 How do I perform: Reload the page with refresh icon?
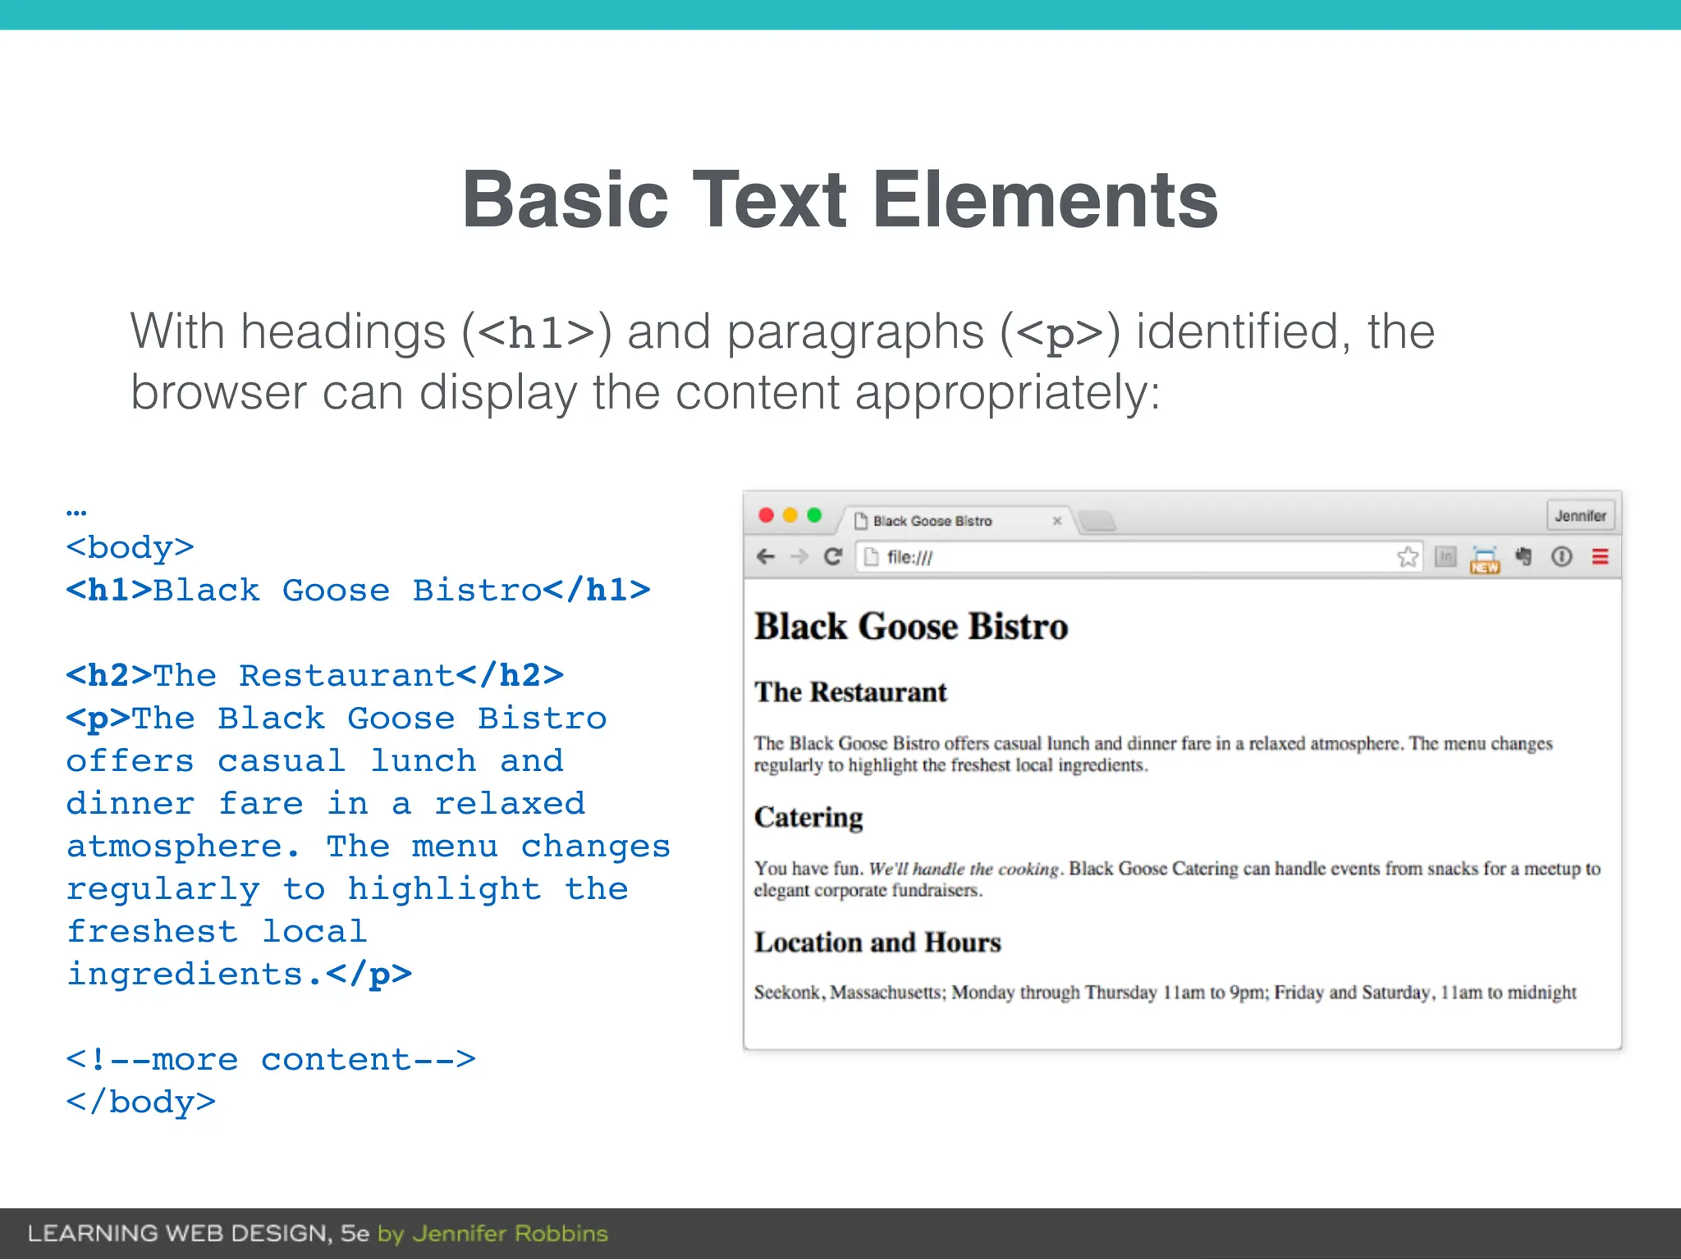tap(833, 557)
